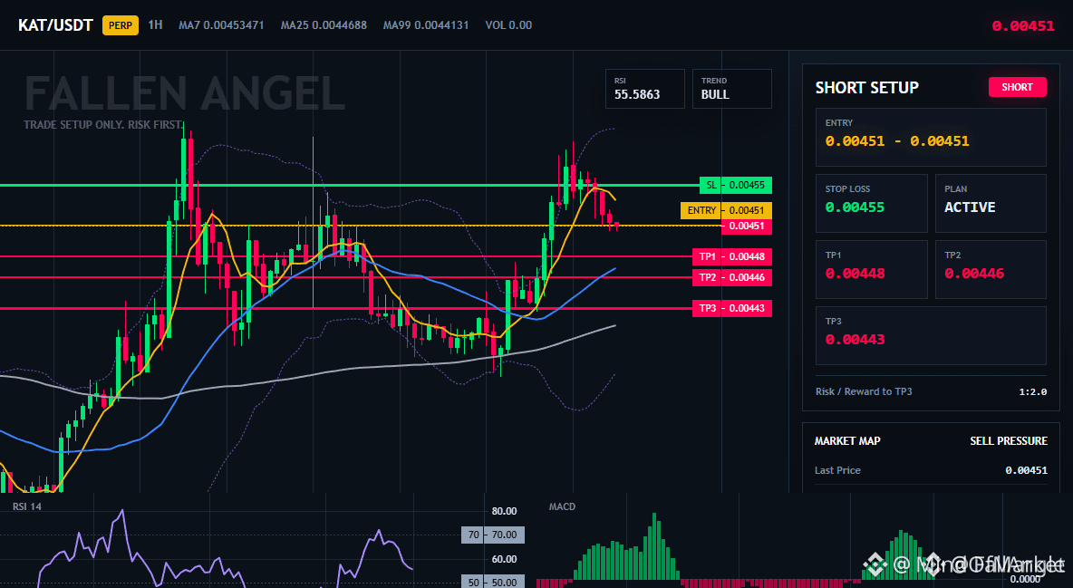This screenshot has height=588, width=1073.
Task: Click the PLAN ACTIVE card
Action: [x=991, y=203]
